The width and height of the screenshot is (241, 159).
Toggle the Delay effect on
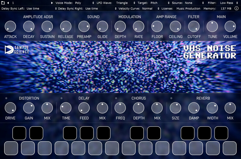pyautogui.click(x=62, y=98)
